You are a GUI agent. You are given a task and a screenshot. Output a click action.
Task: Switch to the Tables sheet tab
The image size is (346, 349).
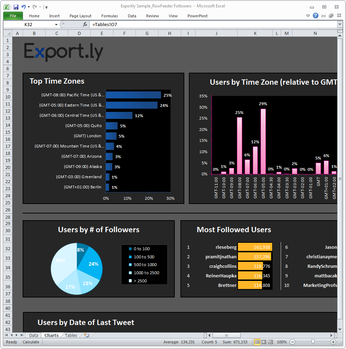(71, 336)
